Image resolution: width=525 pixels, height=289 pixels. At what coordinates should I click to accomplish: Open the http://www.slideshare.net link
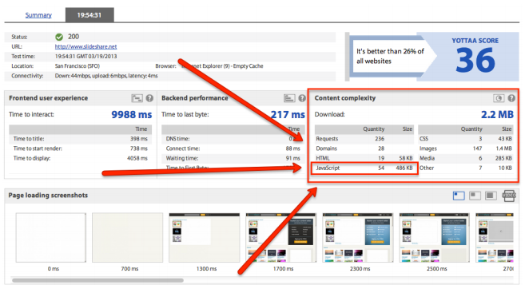point(86,46)
